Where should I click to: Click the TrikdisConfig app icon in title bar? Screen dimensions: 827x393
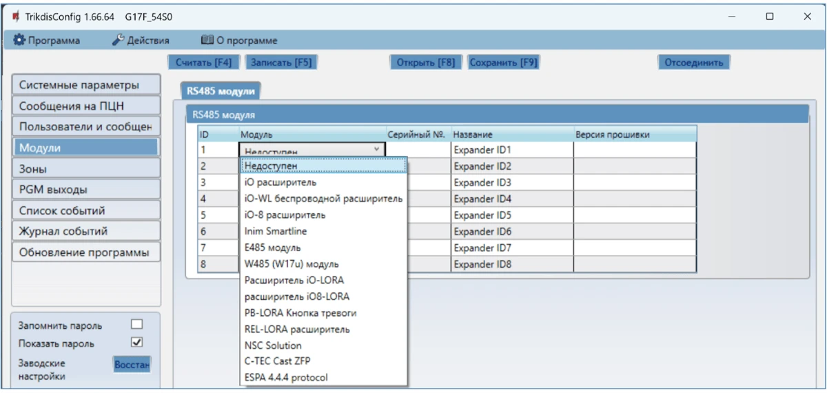pos(15,16)
